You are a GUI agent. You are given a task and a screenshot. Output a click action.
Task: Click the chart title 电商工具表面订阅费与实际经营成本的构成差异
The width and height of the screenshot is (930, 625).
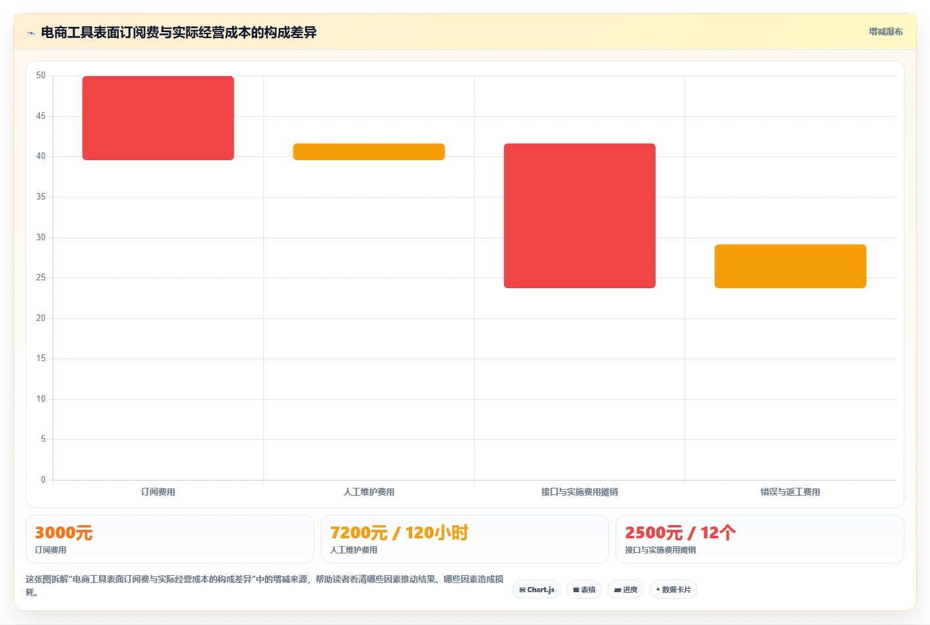(179, 32)
